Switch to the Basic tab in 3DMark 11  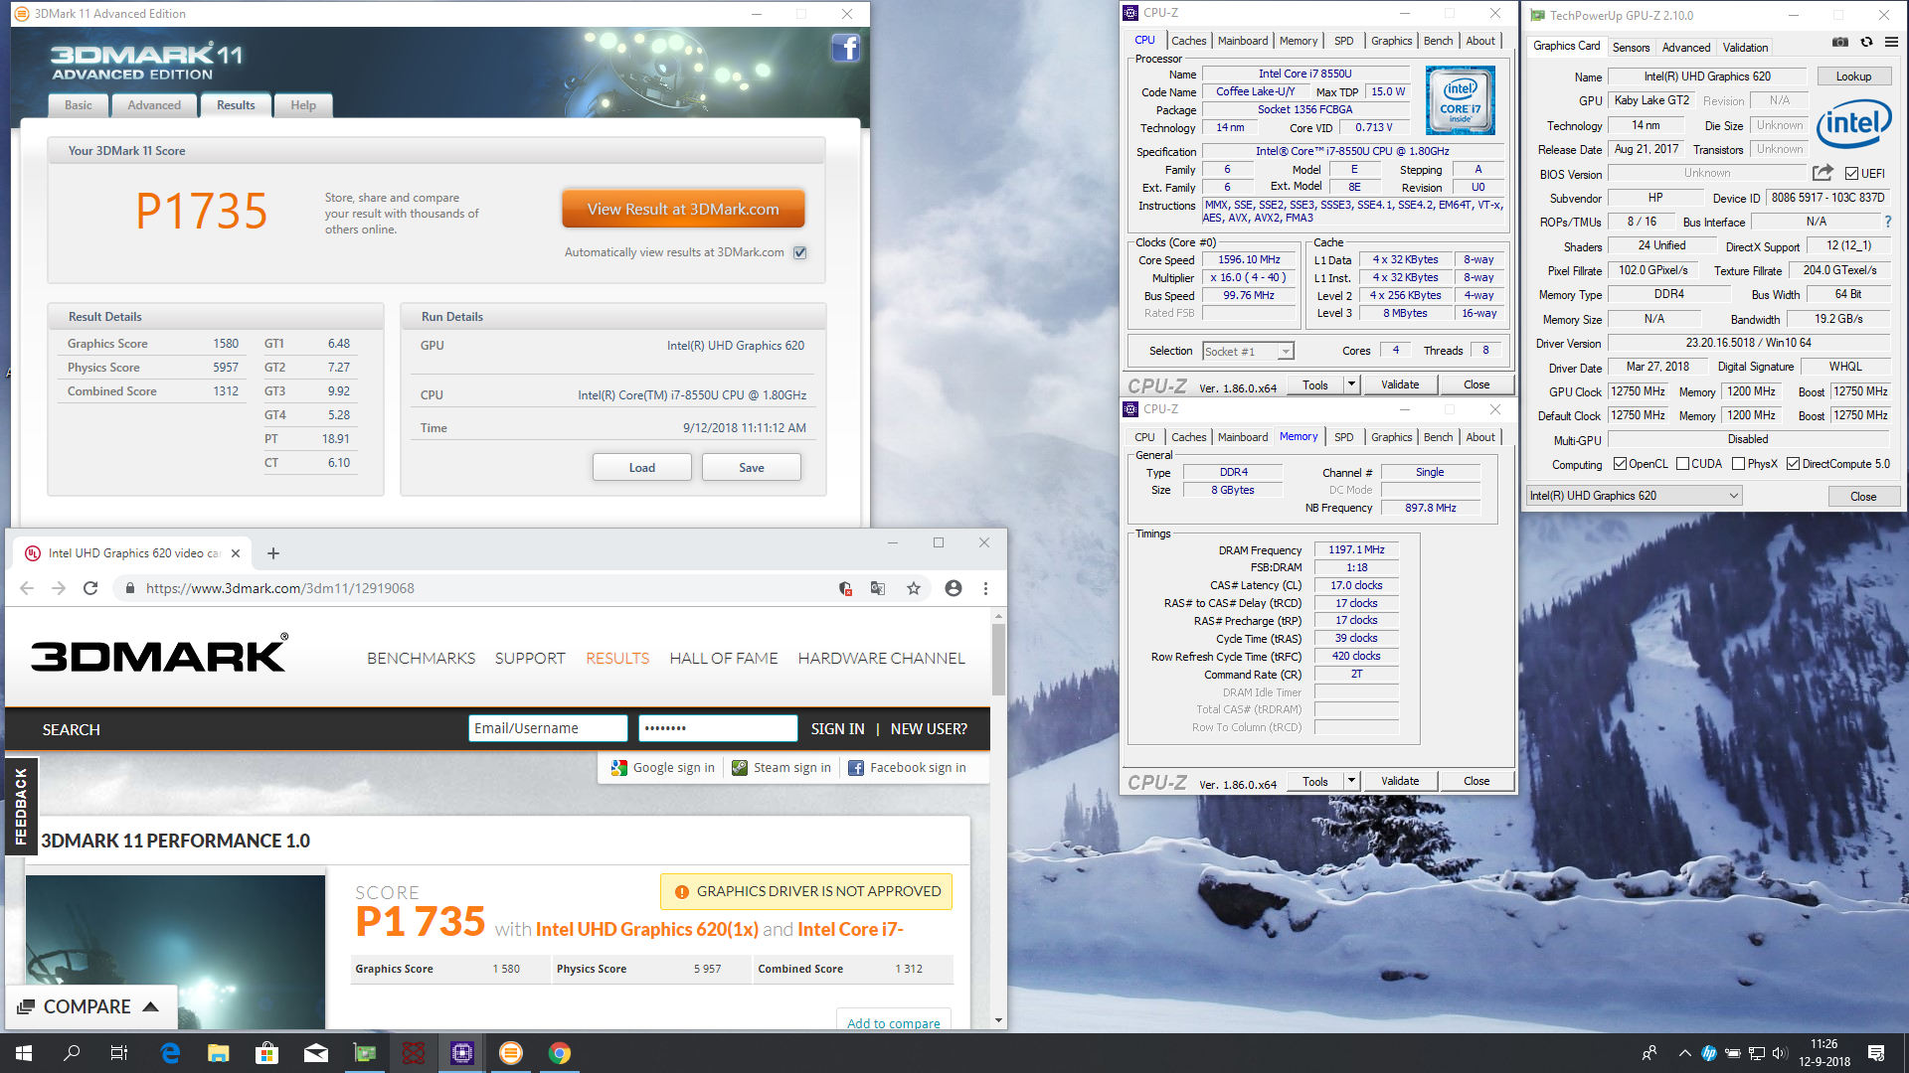coord(79,105)
